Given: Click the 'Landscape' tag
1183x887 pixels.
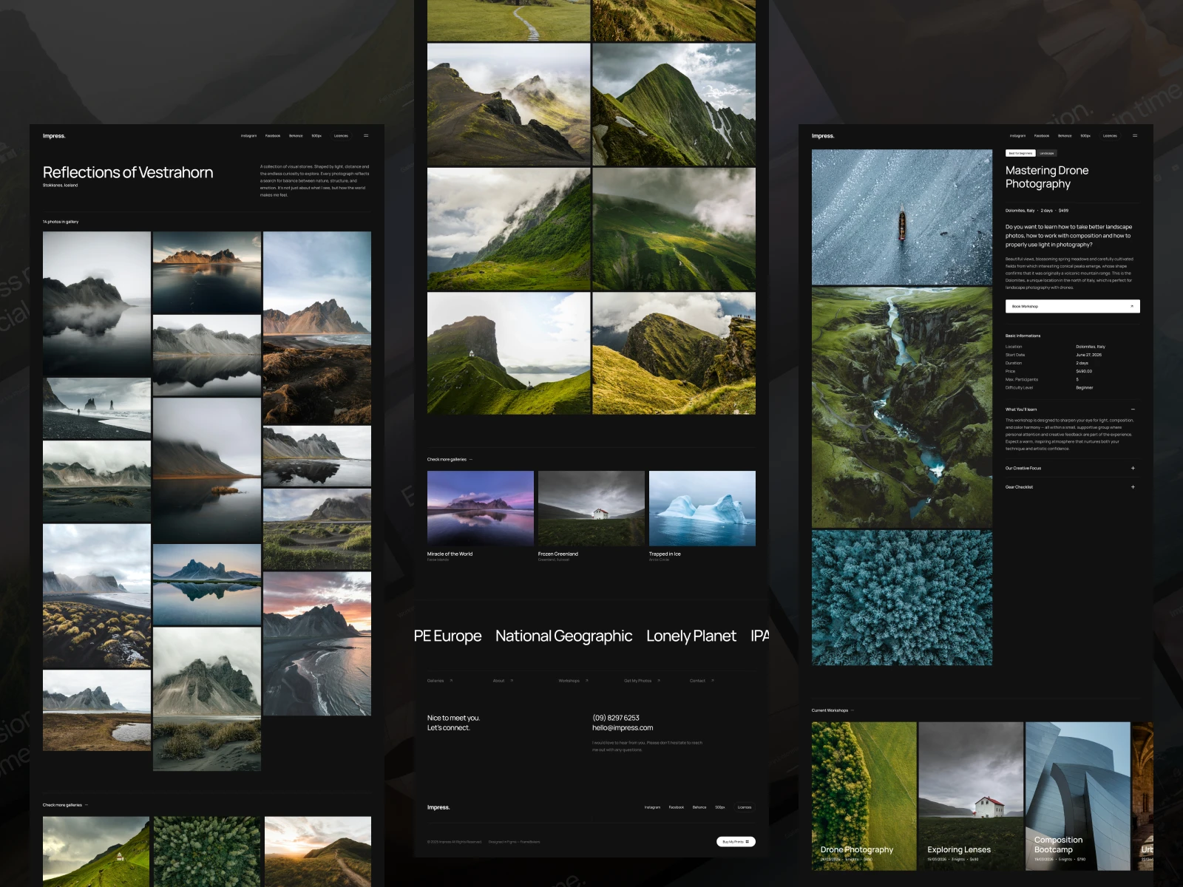Looking at the screenshot, I should coord(1047,153).
